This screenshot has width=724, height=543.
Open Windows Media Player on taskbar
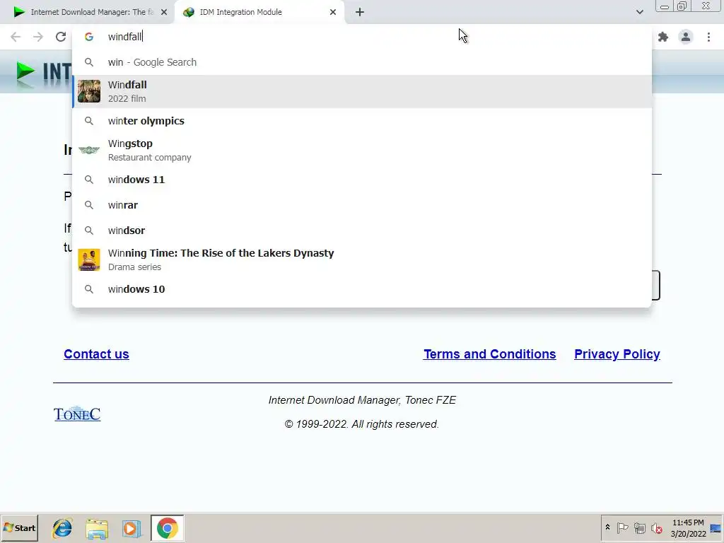coord(132,528)
